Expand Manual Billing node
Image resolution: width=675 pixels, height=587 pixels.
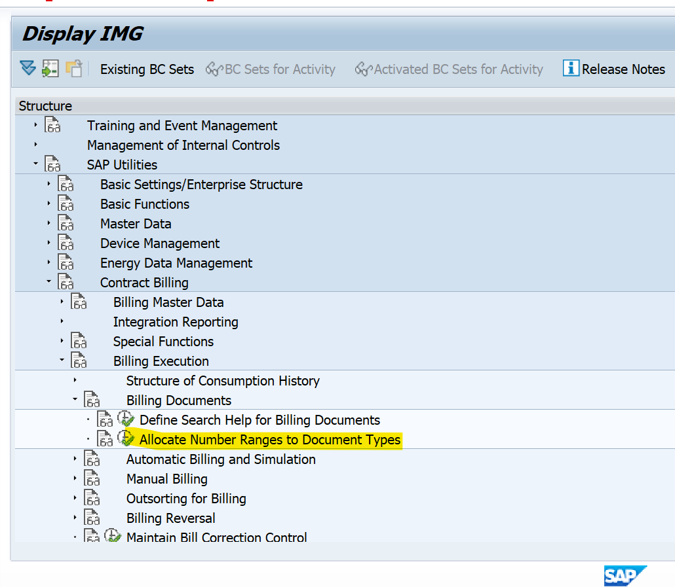[x=75, y=478]
